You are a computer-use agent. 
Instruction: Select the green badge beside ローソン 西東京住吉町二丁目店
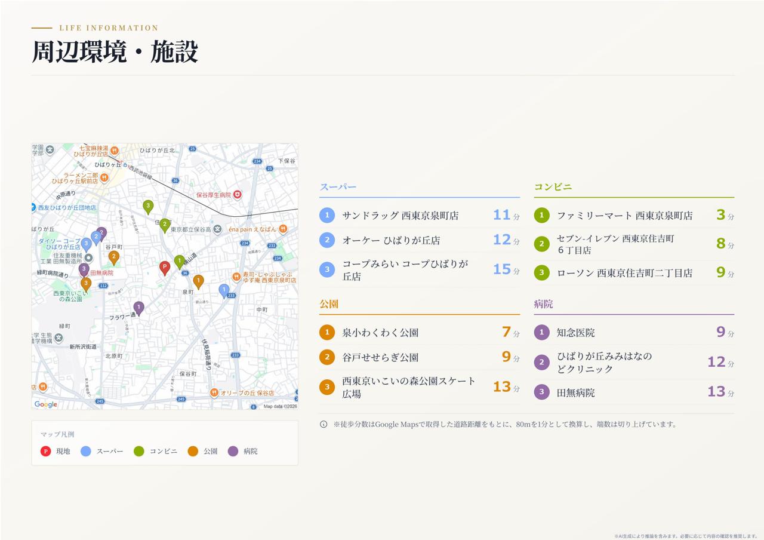[541, 272]
